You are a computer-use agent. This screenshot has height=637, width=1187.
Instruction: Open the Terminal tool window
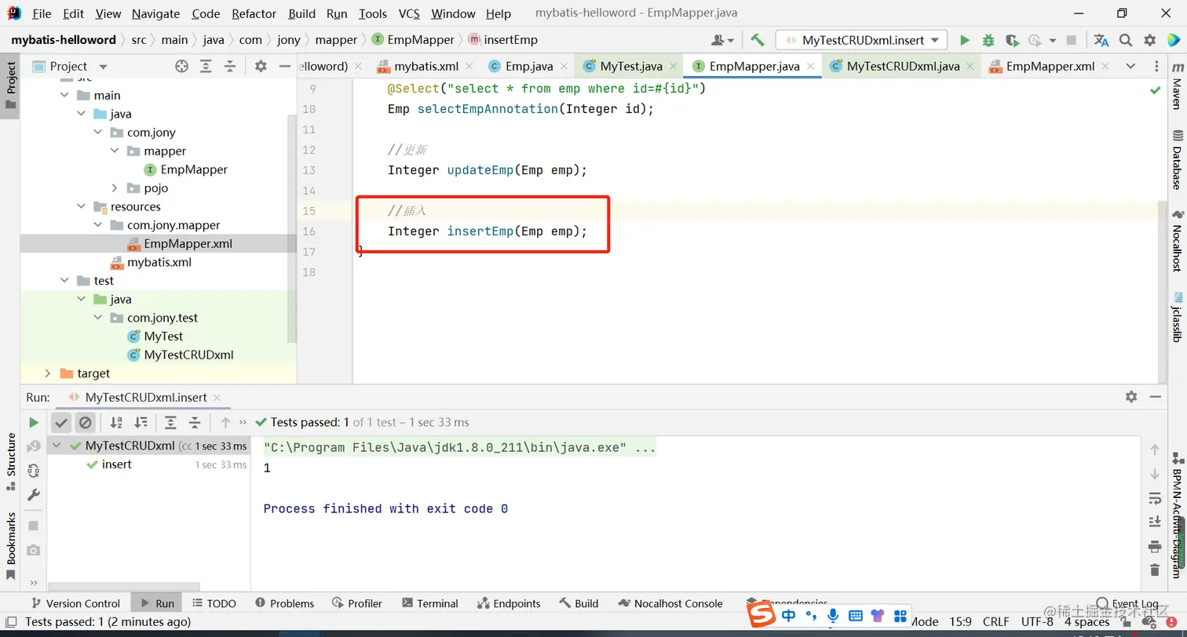[430, 603]
